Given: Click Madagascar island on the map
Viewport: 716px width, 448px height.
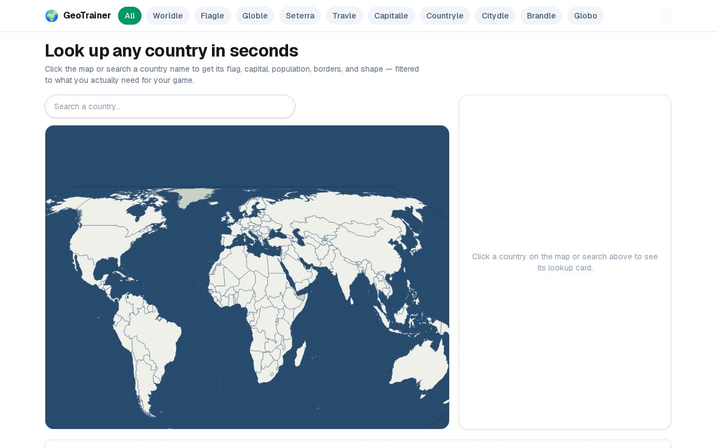Looking at the screenshot, I should 300,354.
